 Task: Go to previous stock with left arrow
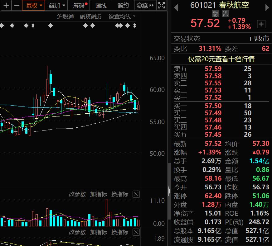(x=177, y=7)
